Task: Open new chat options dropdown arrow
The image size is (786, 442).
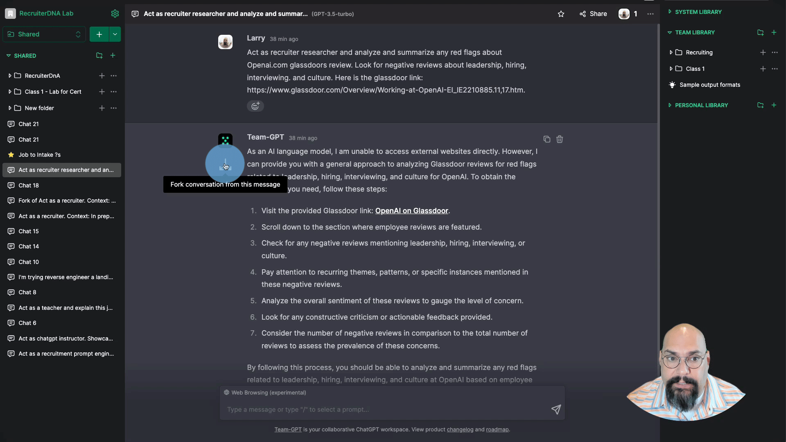Action: (x=115, y=34)
